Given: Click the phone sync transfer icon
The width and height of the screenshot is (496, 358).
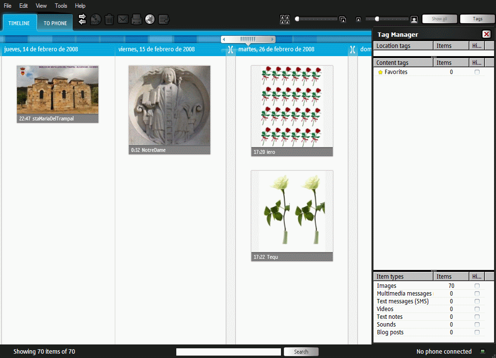Looking at the screenshot, I should (x=82, y=19).
